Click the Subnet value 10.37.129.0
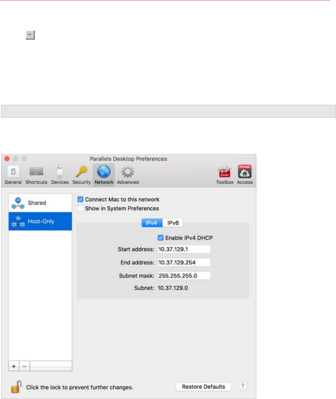The width and height of the screenshot is (336, 399). [x=173, y=288]
